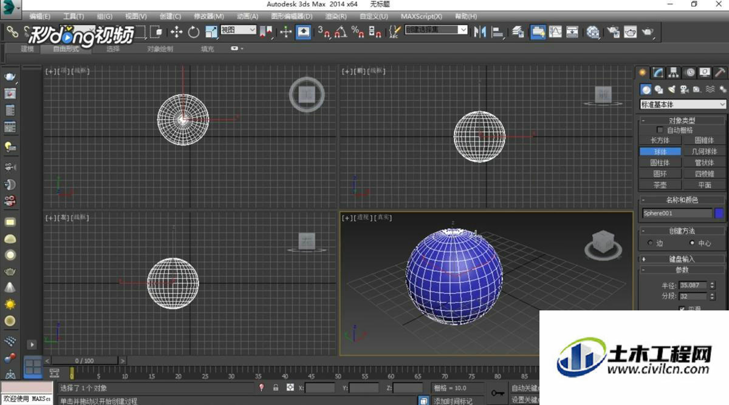The width and height of the screenshot is (729, 405).
Task: Toggle the 3D snaps button
Action: (324, 32)
